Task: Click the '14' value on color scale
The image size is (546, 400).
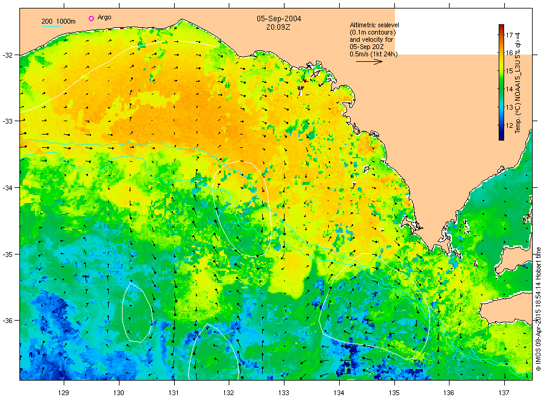Action: [x=509, y=89]
